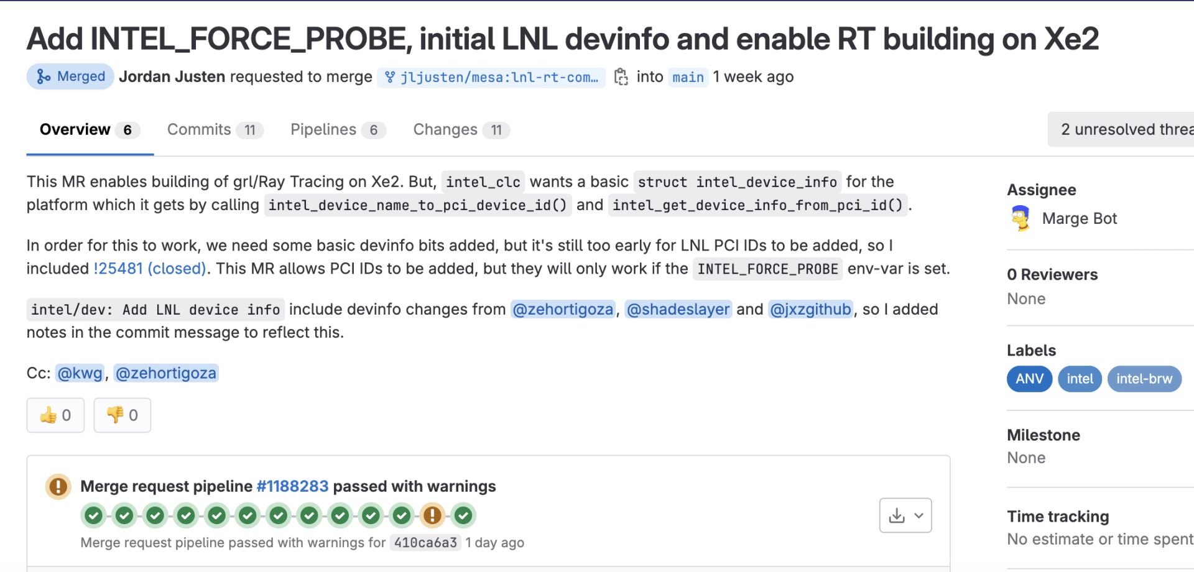Click the first green pipeline stage check icon
The width and height of the screenshot is (1194, 572).
(x=92, y=515)
